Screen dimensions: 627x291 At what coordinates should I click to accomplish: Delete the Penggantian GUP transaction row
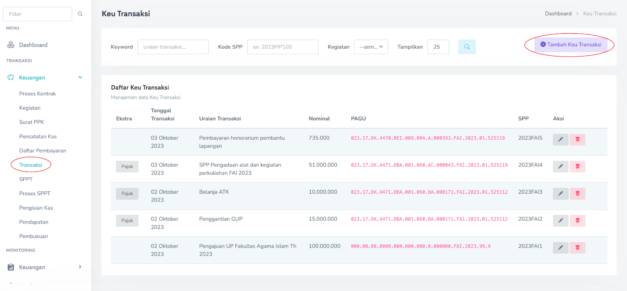click(x=577, y=221)
